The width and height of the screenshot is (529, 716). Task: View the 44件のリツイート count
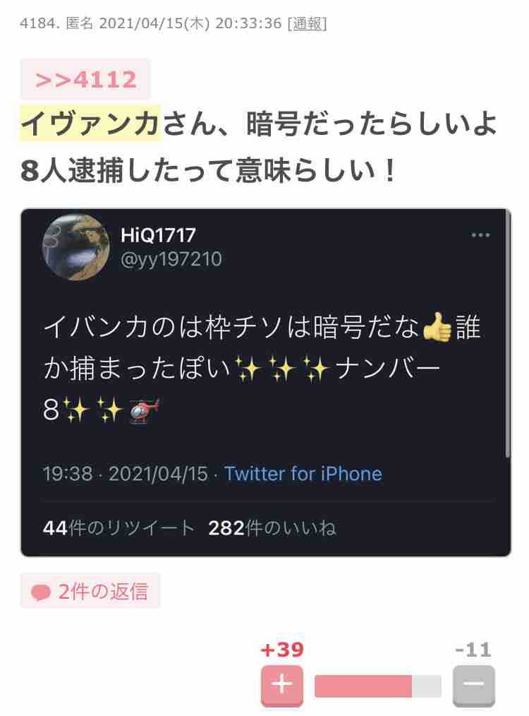coord(118,528)
